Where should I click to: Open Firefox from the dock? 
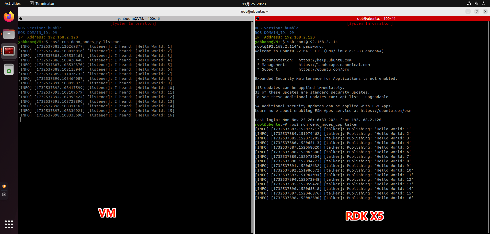(9, 17)
